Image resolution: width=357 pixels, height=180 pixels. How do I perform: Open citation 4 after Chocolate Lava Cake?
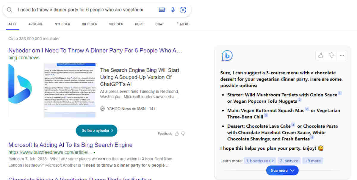pos(293,125)
